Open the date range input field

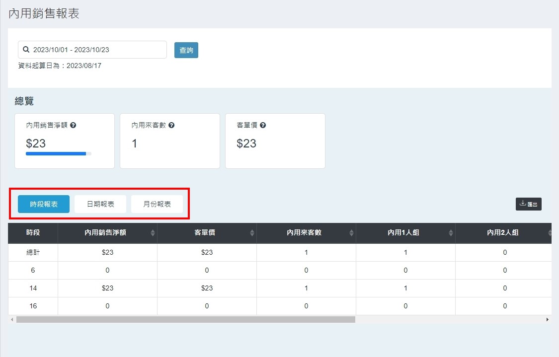pyautogui.click(x=97, y=50)
